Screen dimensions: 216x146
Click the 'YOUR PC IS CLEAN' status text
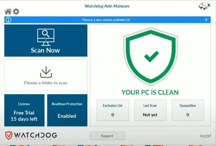[x=150, y=92]
